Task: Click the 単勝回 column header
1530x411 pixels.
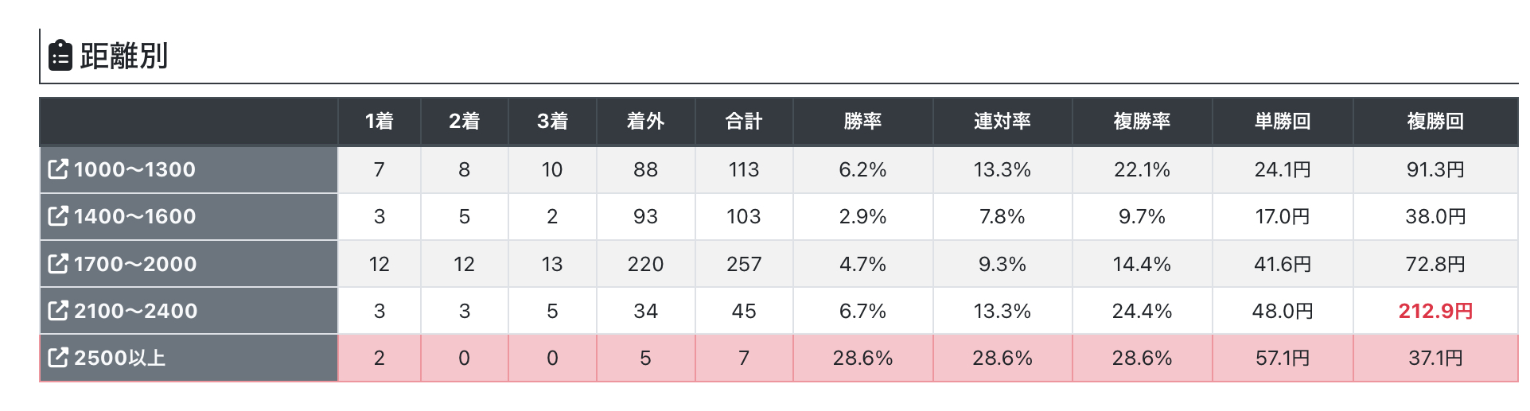Action: [x=1282, y=121]
